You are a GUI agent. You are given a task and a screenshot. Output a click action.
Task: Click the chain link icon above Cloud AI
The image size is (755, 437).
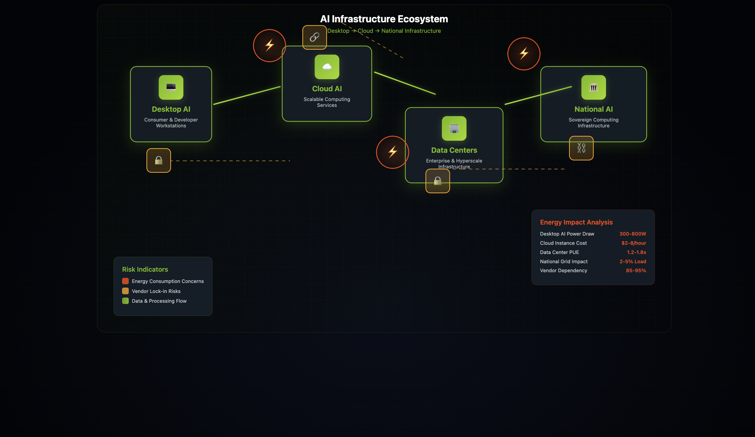[x=314, y=37]
